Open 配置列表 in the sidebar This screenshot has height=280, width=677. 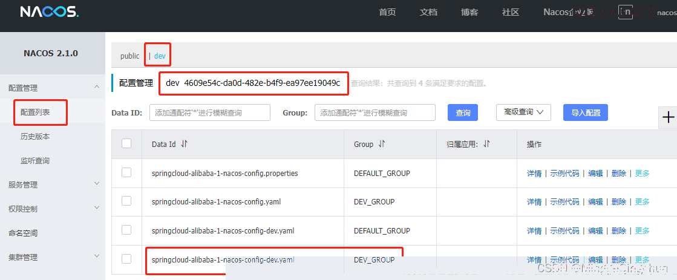pos(35,112)
